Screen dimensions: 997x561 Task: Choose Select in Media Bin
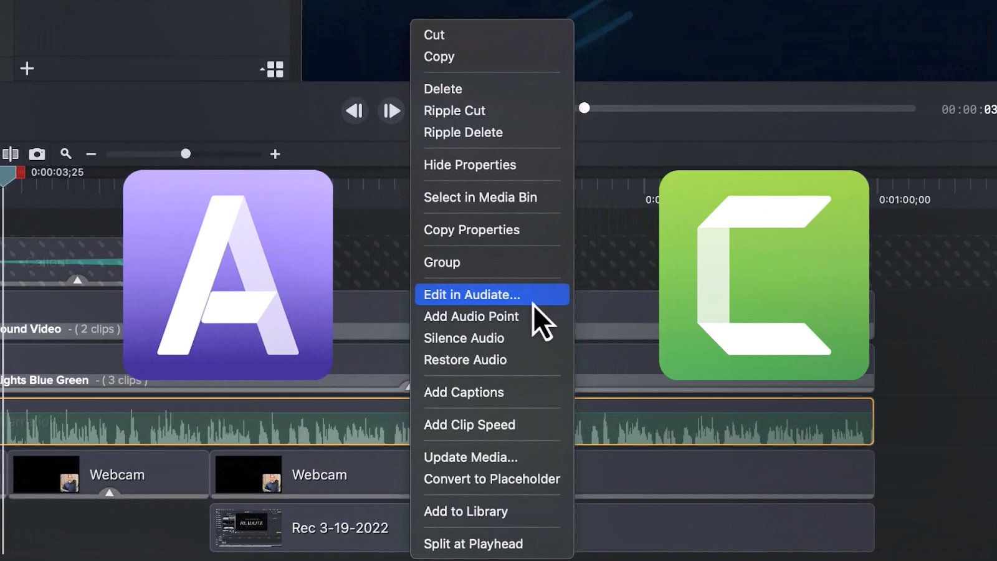pyautogui.click(x=480, y=198)
